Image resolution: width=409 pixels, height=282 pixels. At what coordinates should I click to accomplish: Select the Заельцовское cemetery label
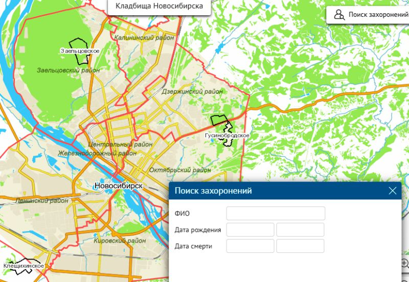coord(80,51)
